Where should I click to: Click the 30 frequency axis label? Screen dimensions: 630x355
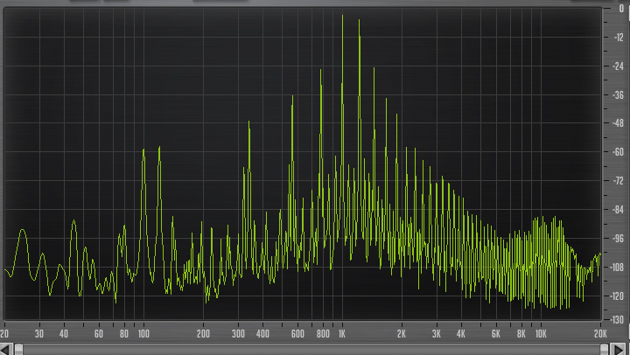[x=39, y=334]
